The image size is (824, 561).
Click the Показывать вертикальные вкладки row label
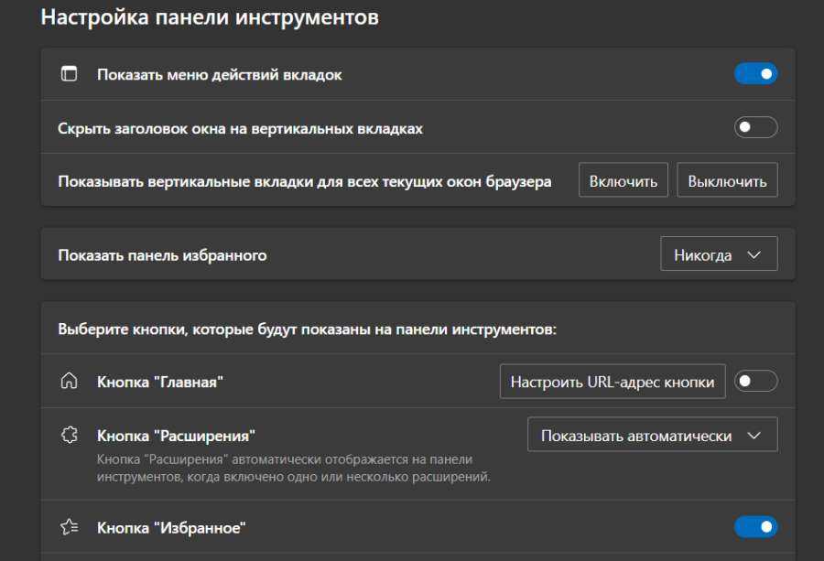304,181
